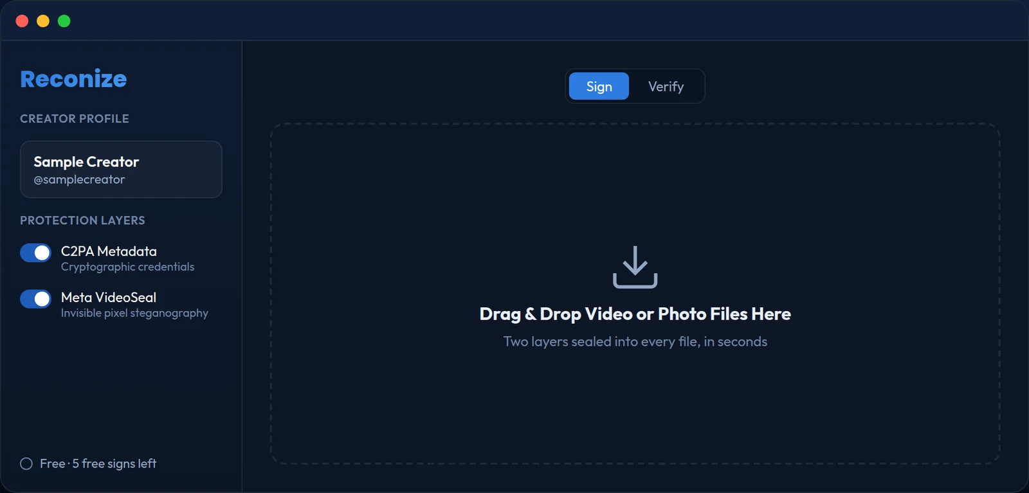Click the Meta VideoSeal label
Viewport: 1029px width, 493px height.
pyautogui.click(x=109, y=298)
